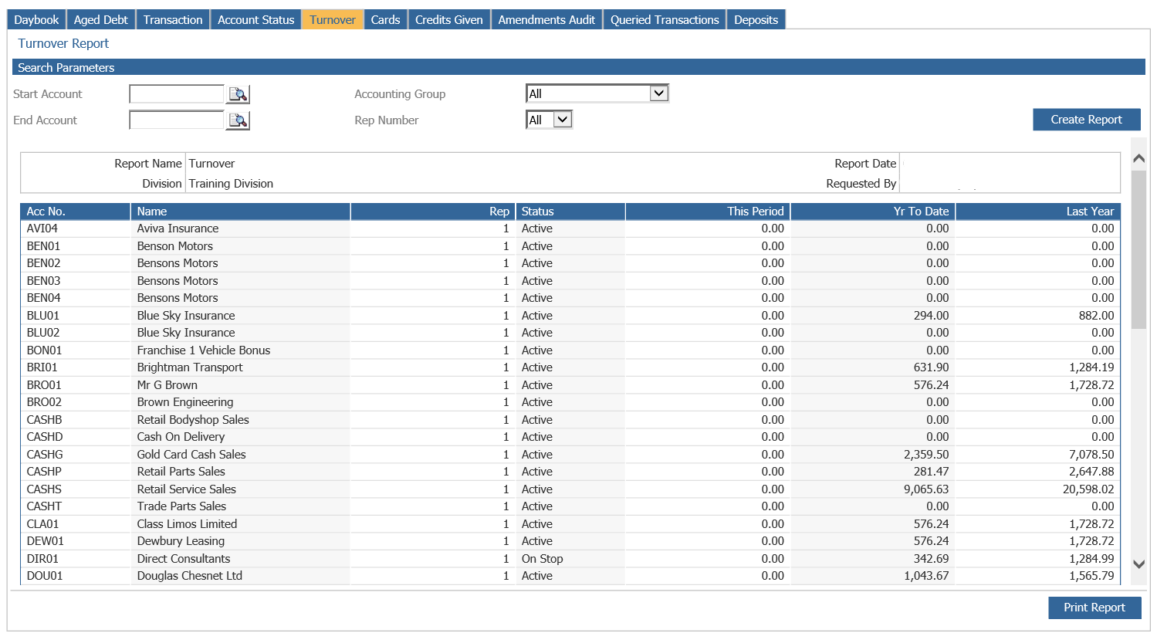The width and height of the screenshot is (1157, 633).
Task: Select the Retail Parts Sales row
Action: point(570,472)
